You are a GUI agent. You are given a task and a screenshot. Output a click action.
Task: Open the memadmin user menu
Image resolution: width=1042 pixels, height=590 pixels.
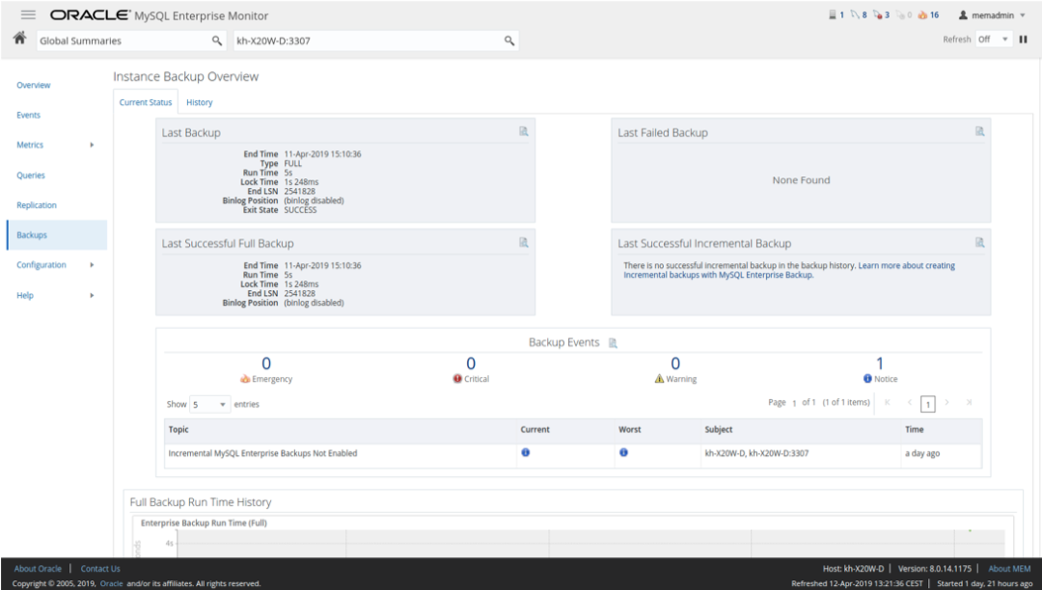coord(992,15)
